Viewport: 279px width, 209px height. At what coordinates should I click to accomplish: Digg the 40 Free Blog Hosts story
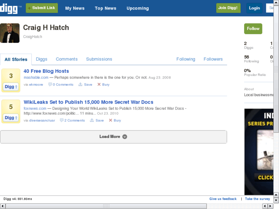(11, 87)
